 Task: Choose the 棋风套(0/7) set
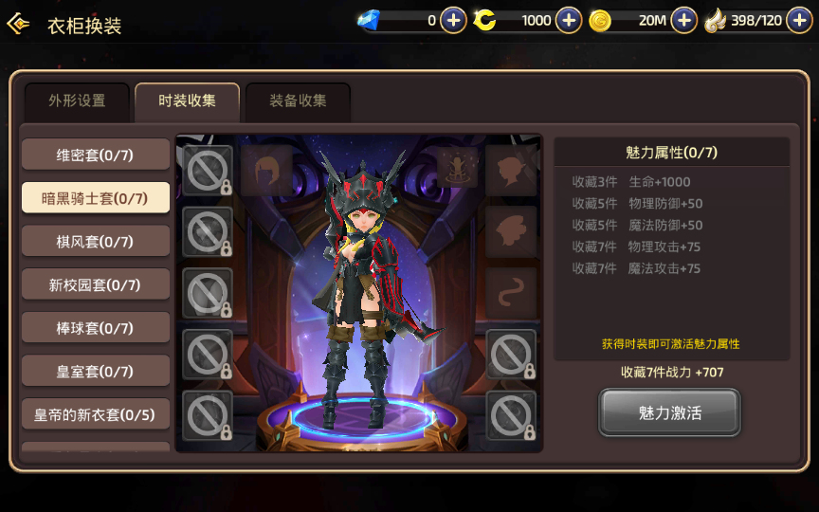[x=96, y=242]
